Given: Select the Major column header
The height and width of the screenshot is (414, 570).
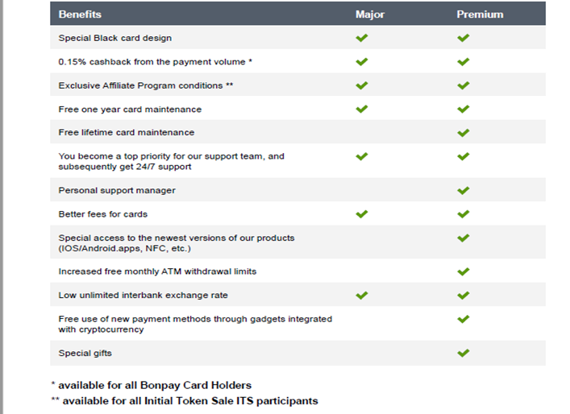Looking at the screenshot, I should [x=370, y=14].
